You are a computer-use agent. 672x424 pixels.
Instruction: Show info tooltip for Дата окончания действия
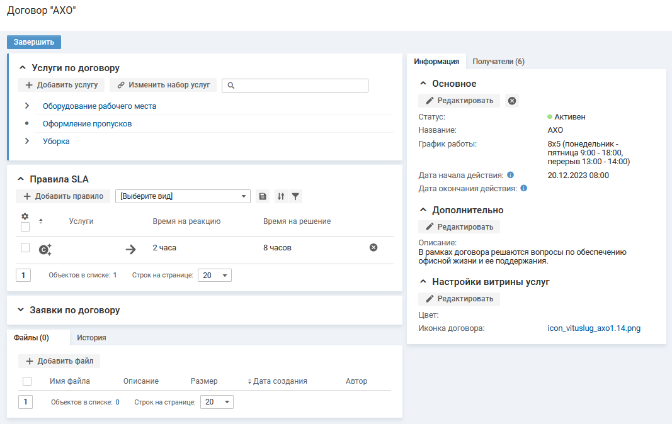point(524,188)
